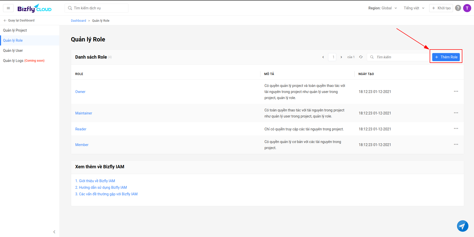
Task: Open the hamburger menu button
Action: 8,8
